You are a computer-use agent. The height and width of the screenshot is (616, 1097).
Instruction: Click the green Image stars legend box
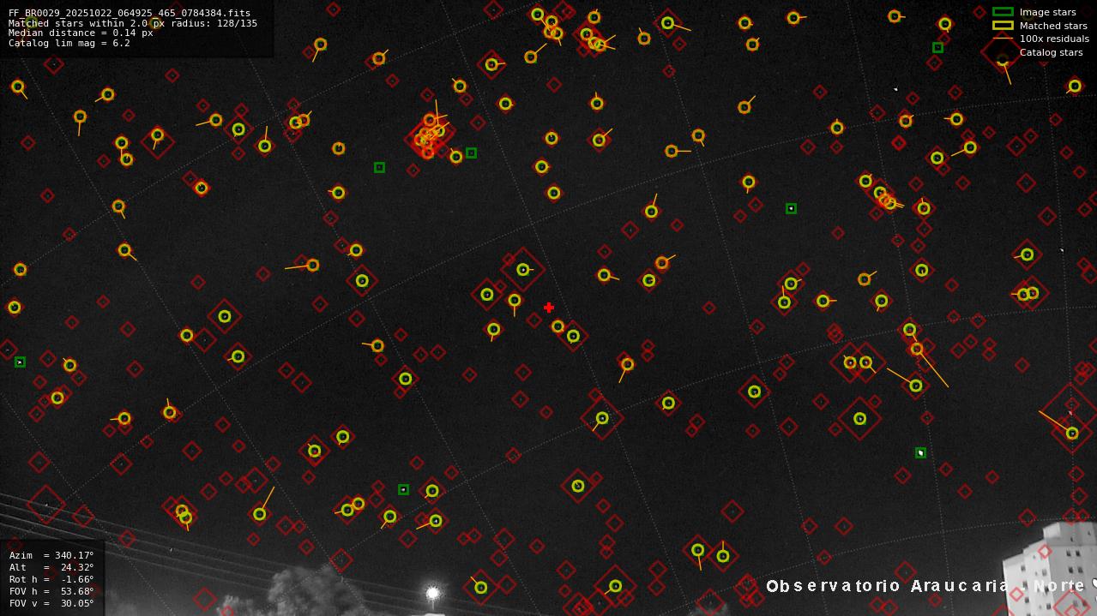(1003, 12)
